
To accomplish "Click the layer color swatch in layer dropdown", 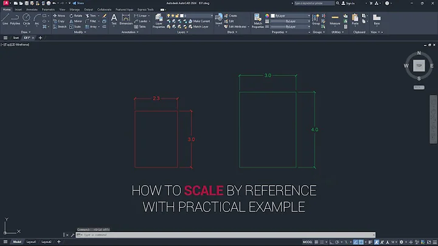I will click(181, 16).
